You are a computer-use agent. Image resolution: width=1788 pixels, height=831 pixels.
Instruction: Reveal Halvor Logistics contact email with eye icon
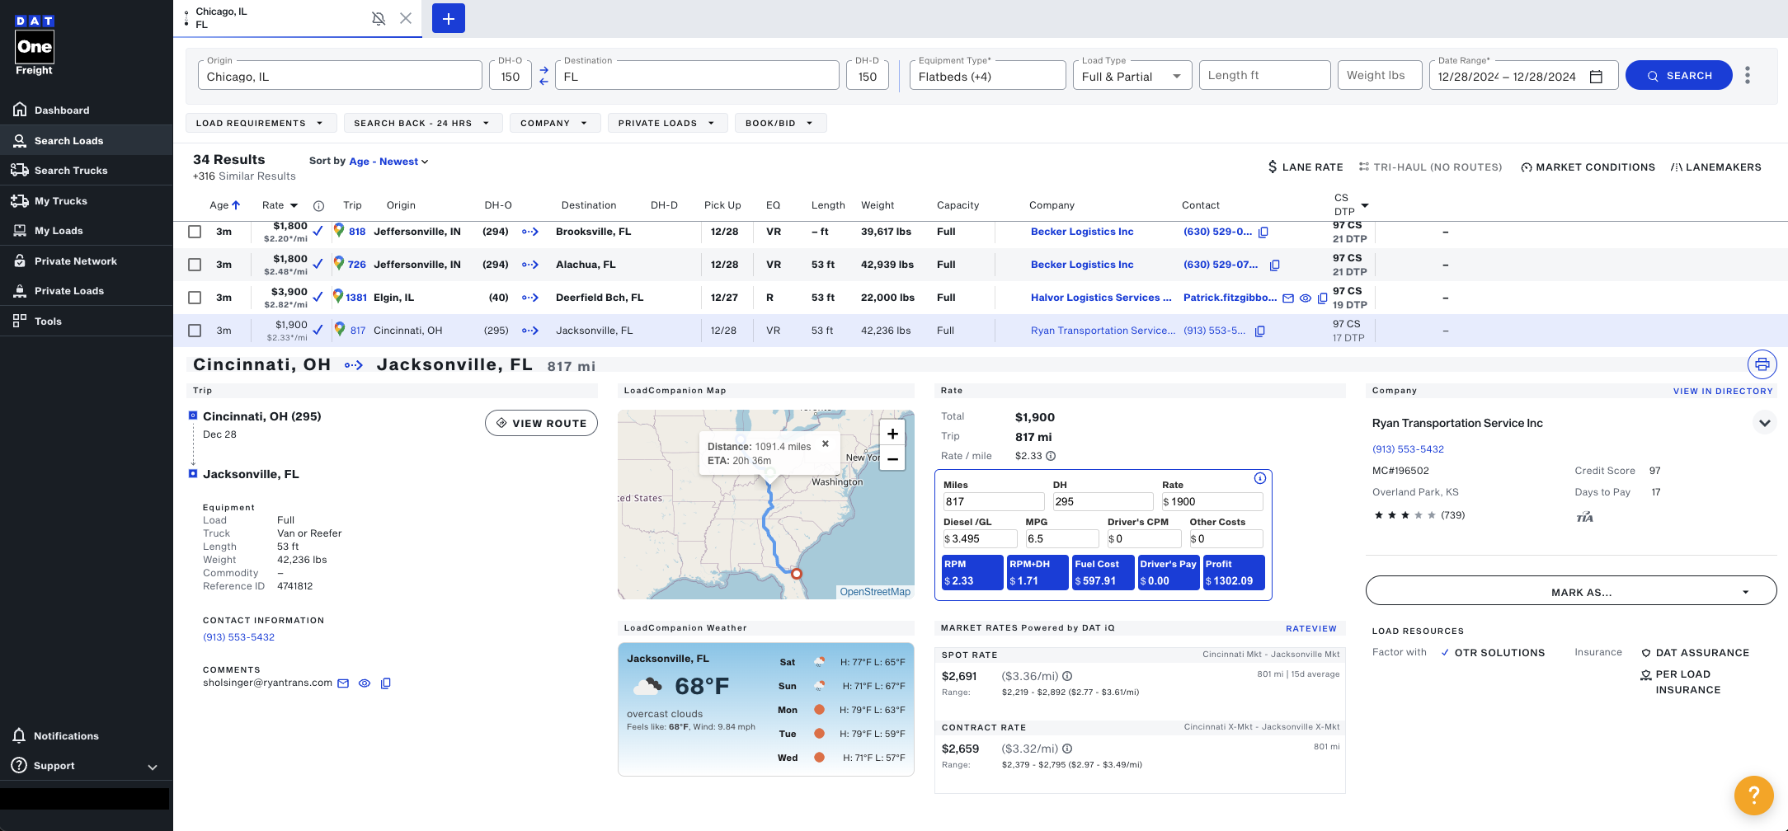pos(1306,298)
